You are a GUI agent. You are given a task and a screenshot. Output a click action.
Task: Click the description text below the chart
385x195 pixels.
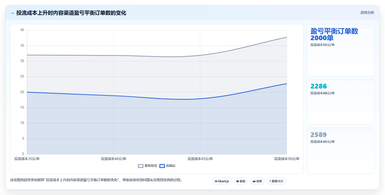click(96, 180)
